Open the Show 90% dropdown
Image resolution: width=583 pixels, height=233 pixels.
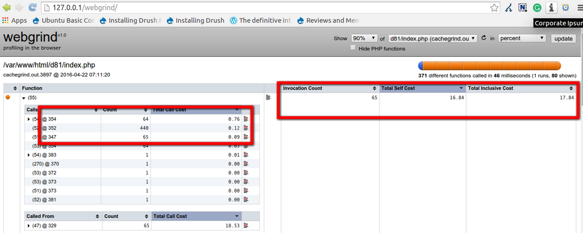[x=364, y=38]
